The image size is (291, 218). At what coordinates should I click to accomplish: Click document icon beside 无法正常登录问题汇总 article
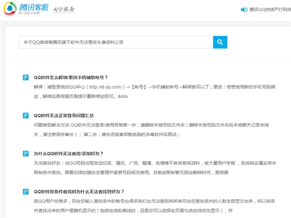coord(26,115)
